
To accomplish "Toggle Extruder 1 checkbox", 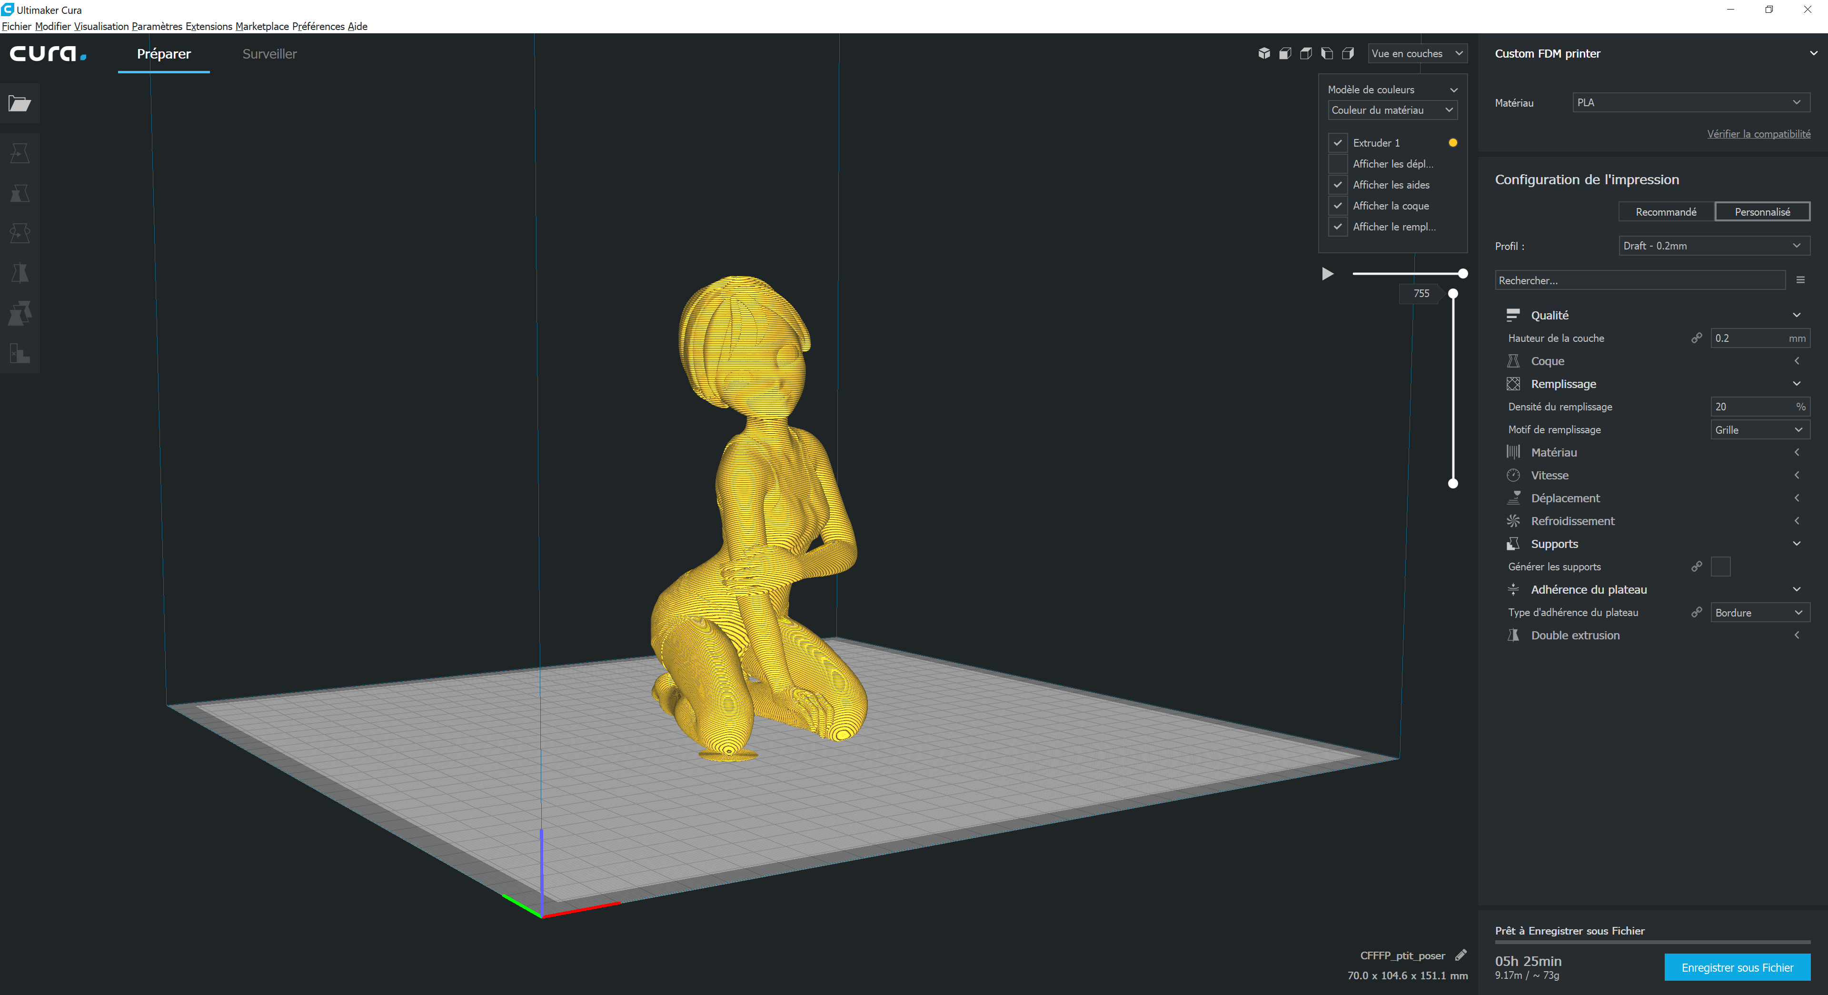I will pyautogui.click(x=1338, y=143).
